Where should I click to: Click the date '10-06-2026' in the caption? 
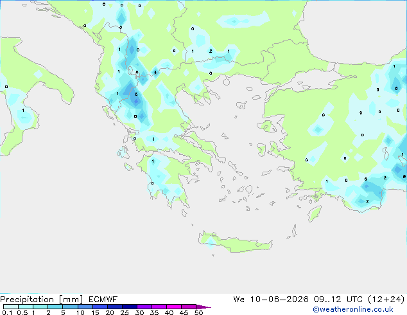click(279, 300)
